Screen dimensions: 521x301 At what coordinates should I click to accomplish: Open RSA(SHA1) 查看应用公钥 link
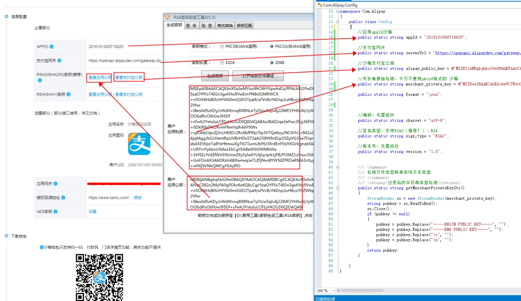100,94
